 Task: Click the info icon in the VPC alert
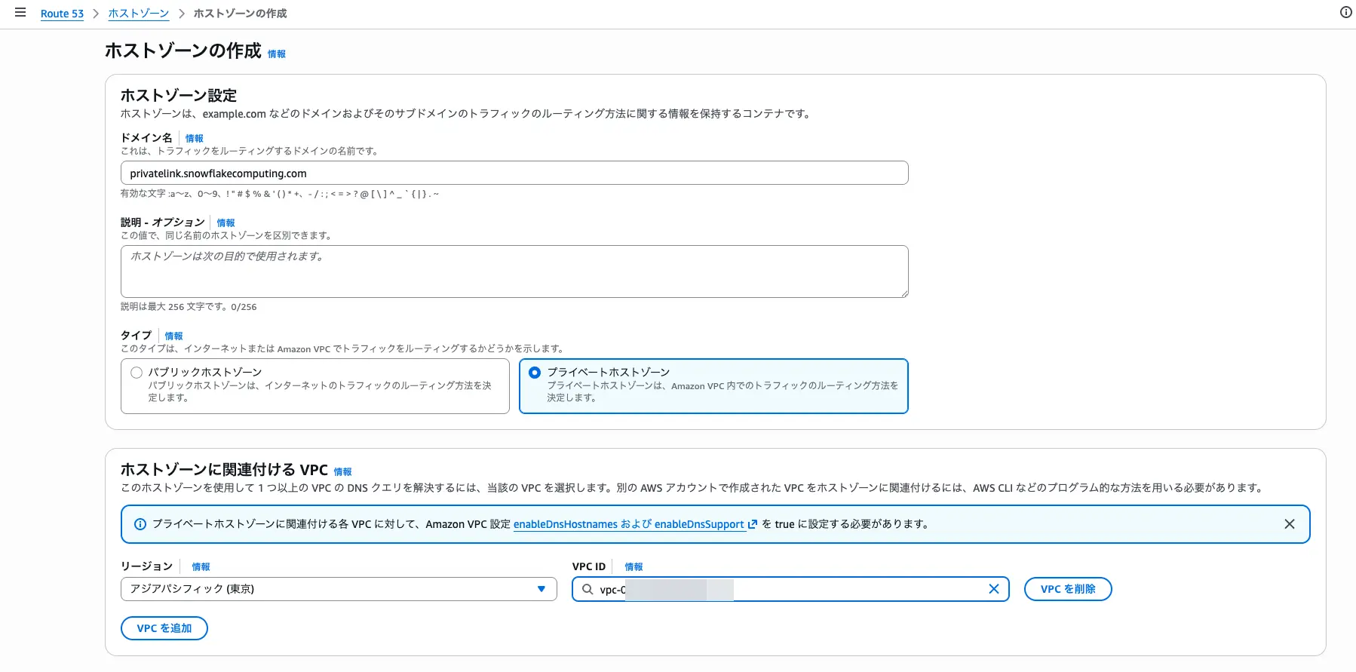pos(140,524)
